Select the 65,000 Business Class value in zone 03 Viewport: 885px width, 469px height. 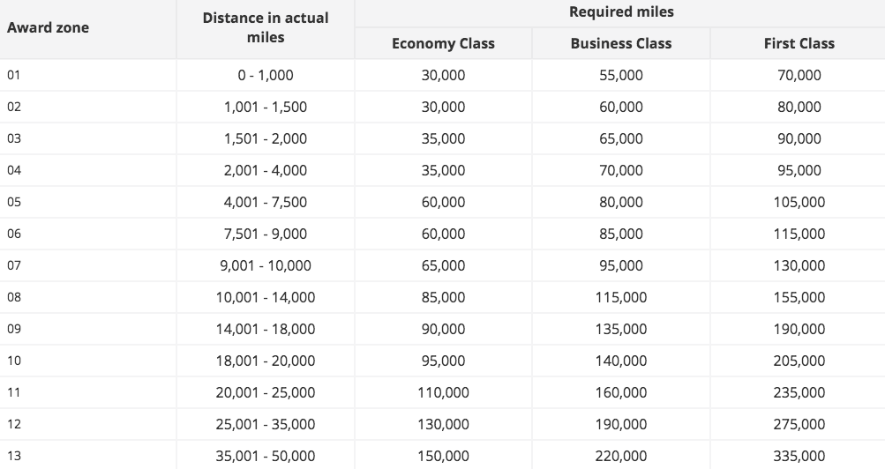(621, 138)
